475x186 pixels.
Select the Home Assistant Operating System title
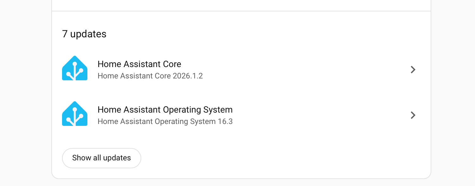point(165,110)
